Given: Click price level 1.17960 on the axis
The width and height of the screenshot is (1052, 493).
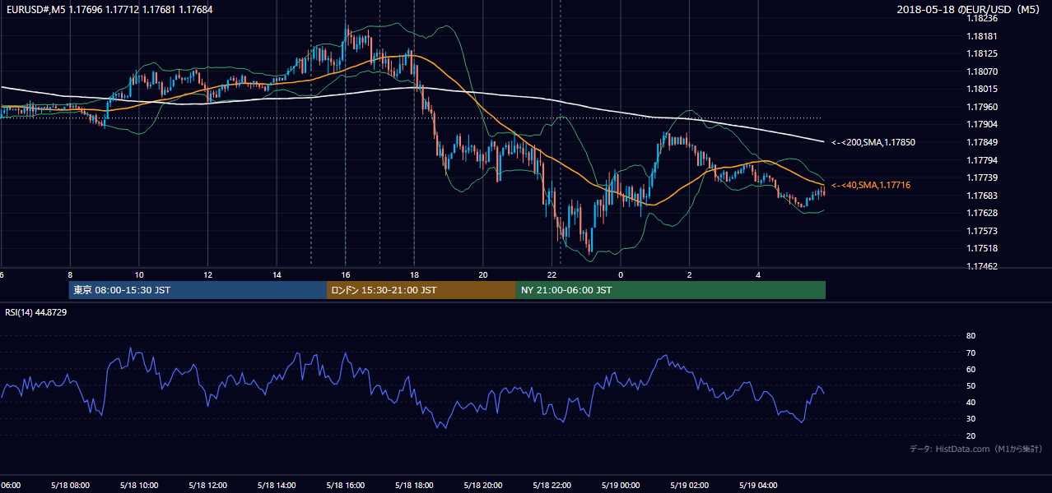Looking at the screenshot, I should point(982,107).
